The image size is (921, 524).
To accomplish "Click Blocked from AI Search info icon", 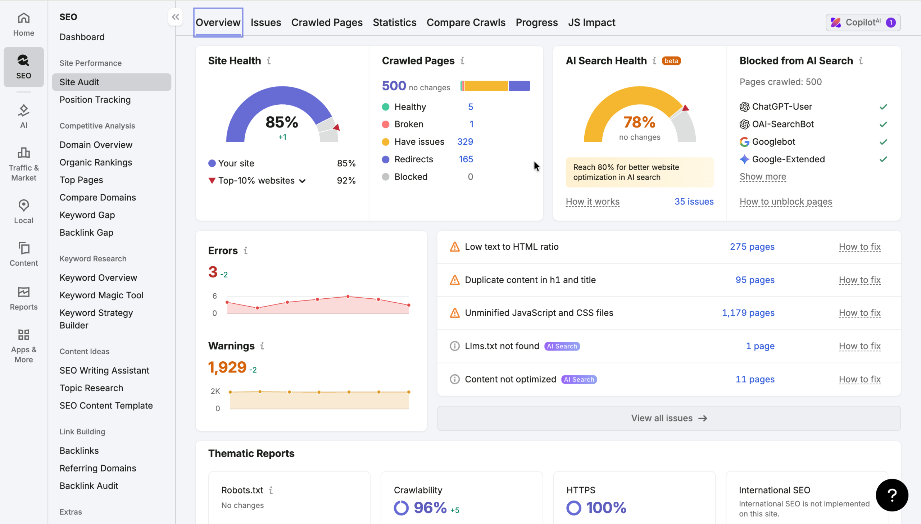I will pos(861,61).
